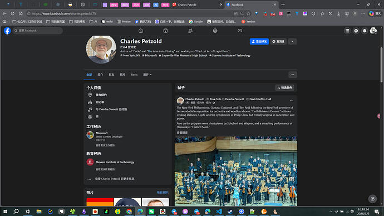Click the Facebook logo icon
Viewport: 384px width, 216px height.
click(7, 31)
